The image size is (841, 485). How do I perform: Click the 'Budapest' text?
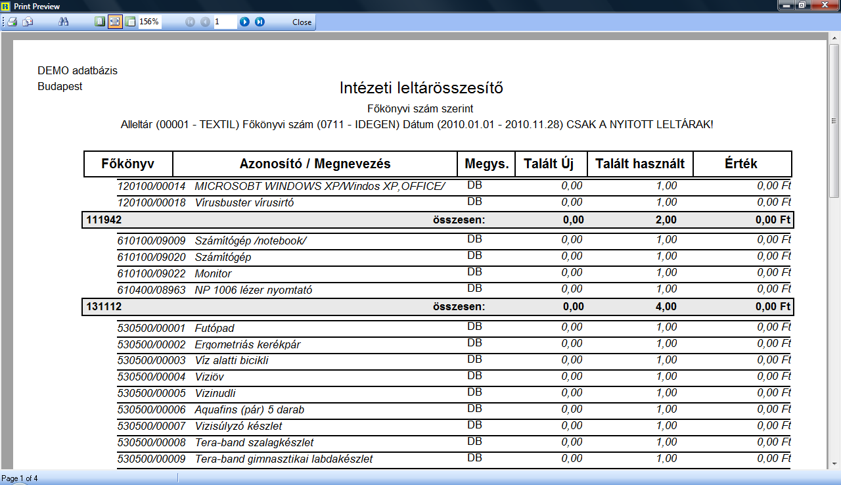tap(60, 86)
